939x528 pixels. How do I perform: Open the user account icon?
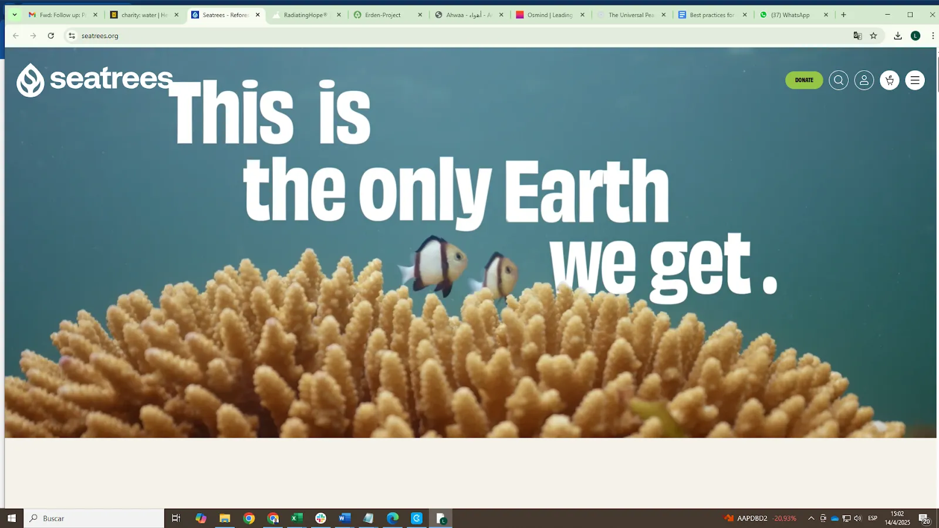864,80
